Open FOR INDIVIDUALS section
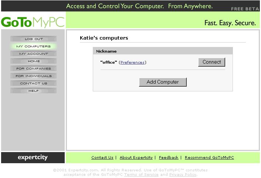 34,76
